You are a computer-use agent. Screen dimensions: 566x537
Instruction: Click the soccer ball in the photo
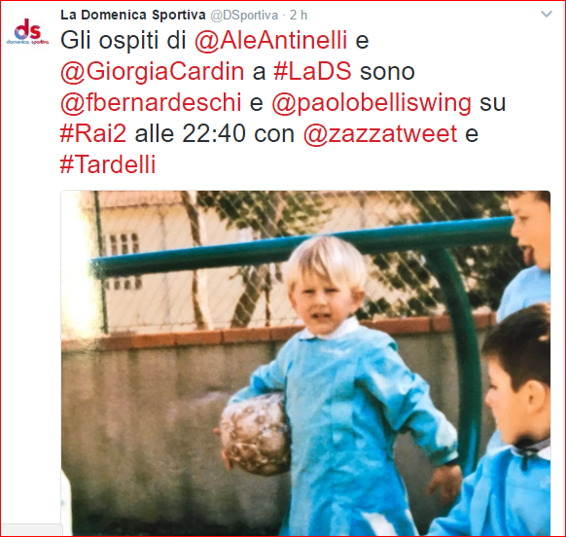tap(256, 434)
